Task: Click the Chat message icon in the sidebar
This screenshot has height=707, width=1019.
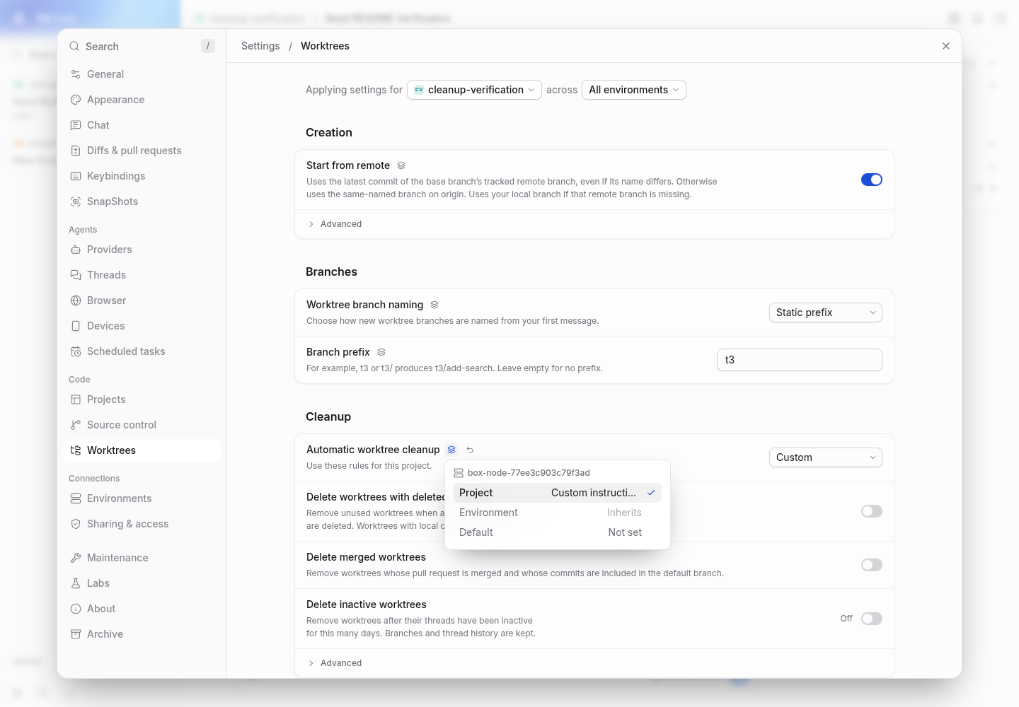Action: tap(76, 125)
